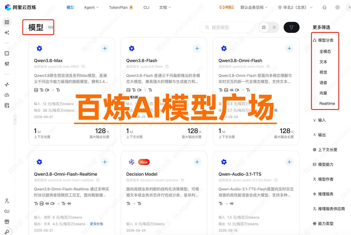Open the filter panel with the funnel button
351x235 pixels.
291,27
